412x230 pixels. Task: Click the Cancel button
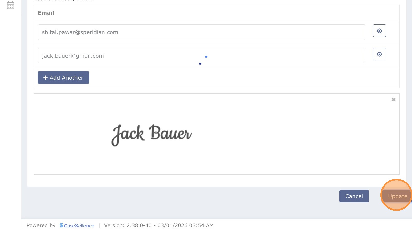(x=354, y=196)
